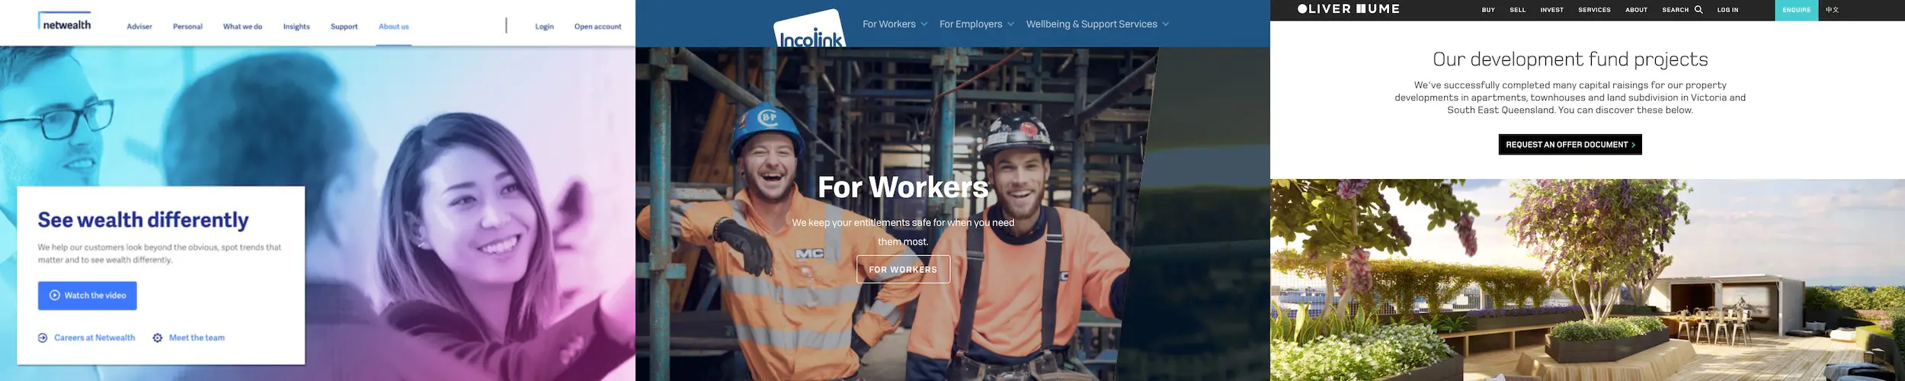The image size is (1905, 381).
Task: Click the arrow icon beside Careers at Netwealth
Action: pyautogui.click(x=43, y=338)
